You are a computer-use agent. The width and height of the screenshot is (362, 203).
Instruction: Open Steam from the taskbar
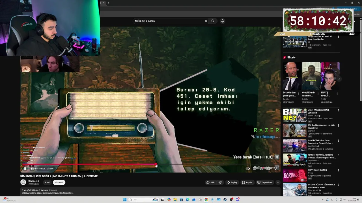[x=225, y=200]
